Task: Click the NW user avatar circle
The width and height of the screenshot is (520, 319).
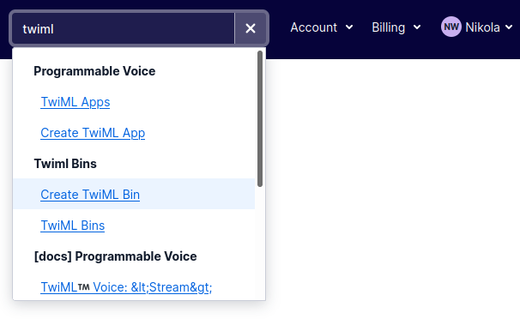Action: (450, 27)
